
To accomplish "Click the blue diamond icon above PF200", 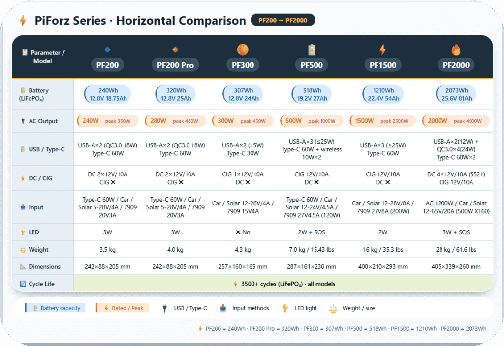I will click(107, 50).
